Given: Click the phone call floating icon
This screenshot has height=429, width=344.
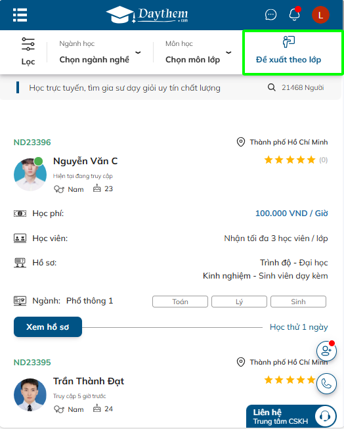Looking at the screenshot, I should (326, 384).
